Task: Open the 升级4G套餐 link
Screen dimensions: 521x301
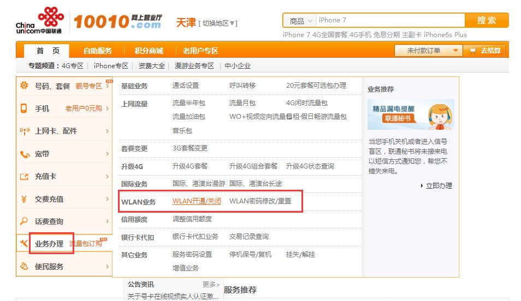Action: (190, 166)
